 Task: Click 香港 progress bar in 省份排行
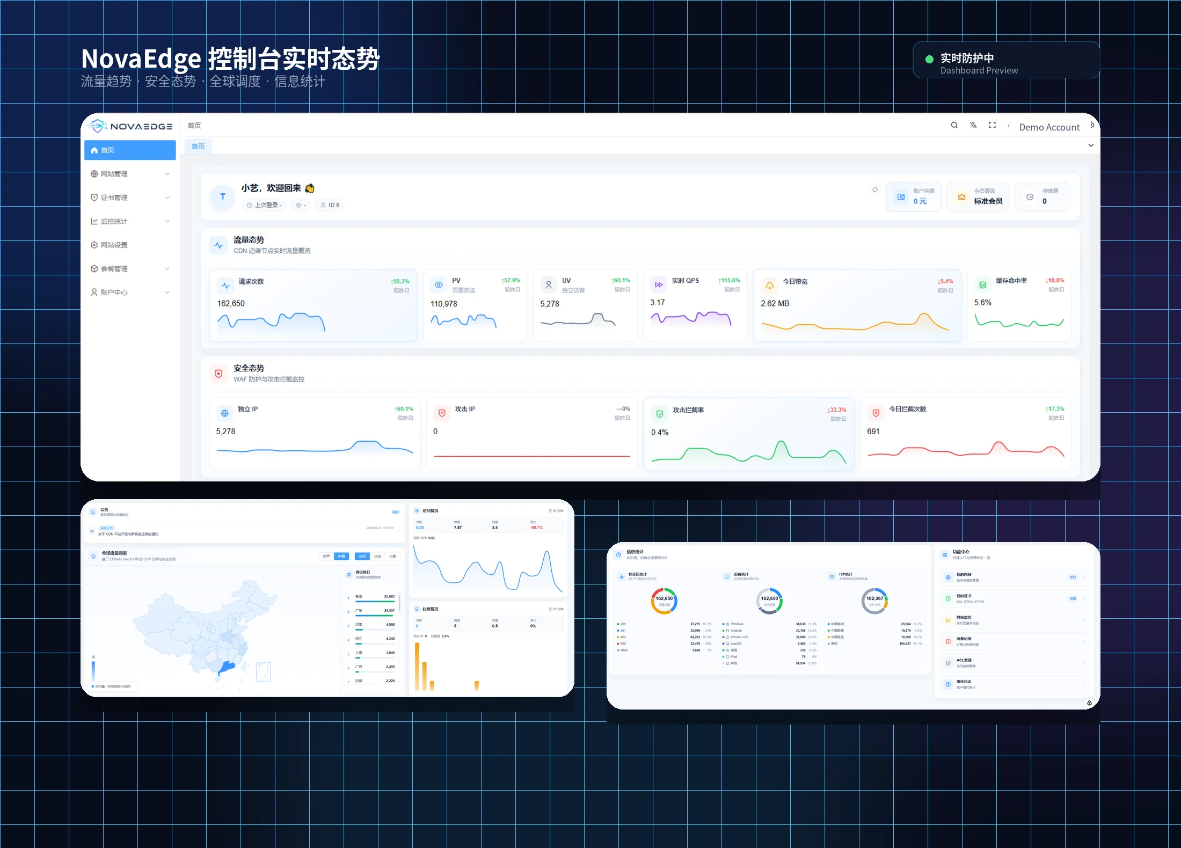coord(375,602)
